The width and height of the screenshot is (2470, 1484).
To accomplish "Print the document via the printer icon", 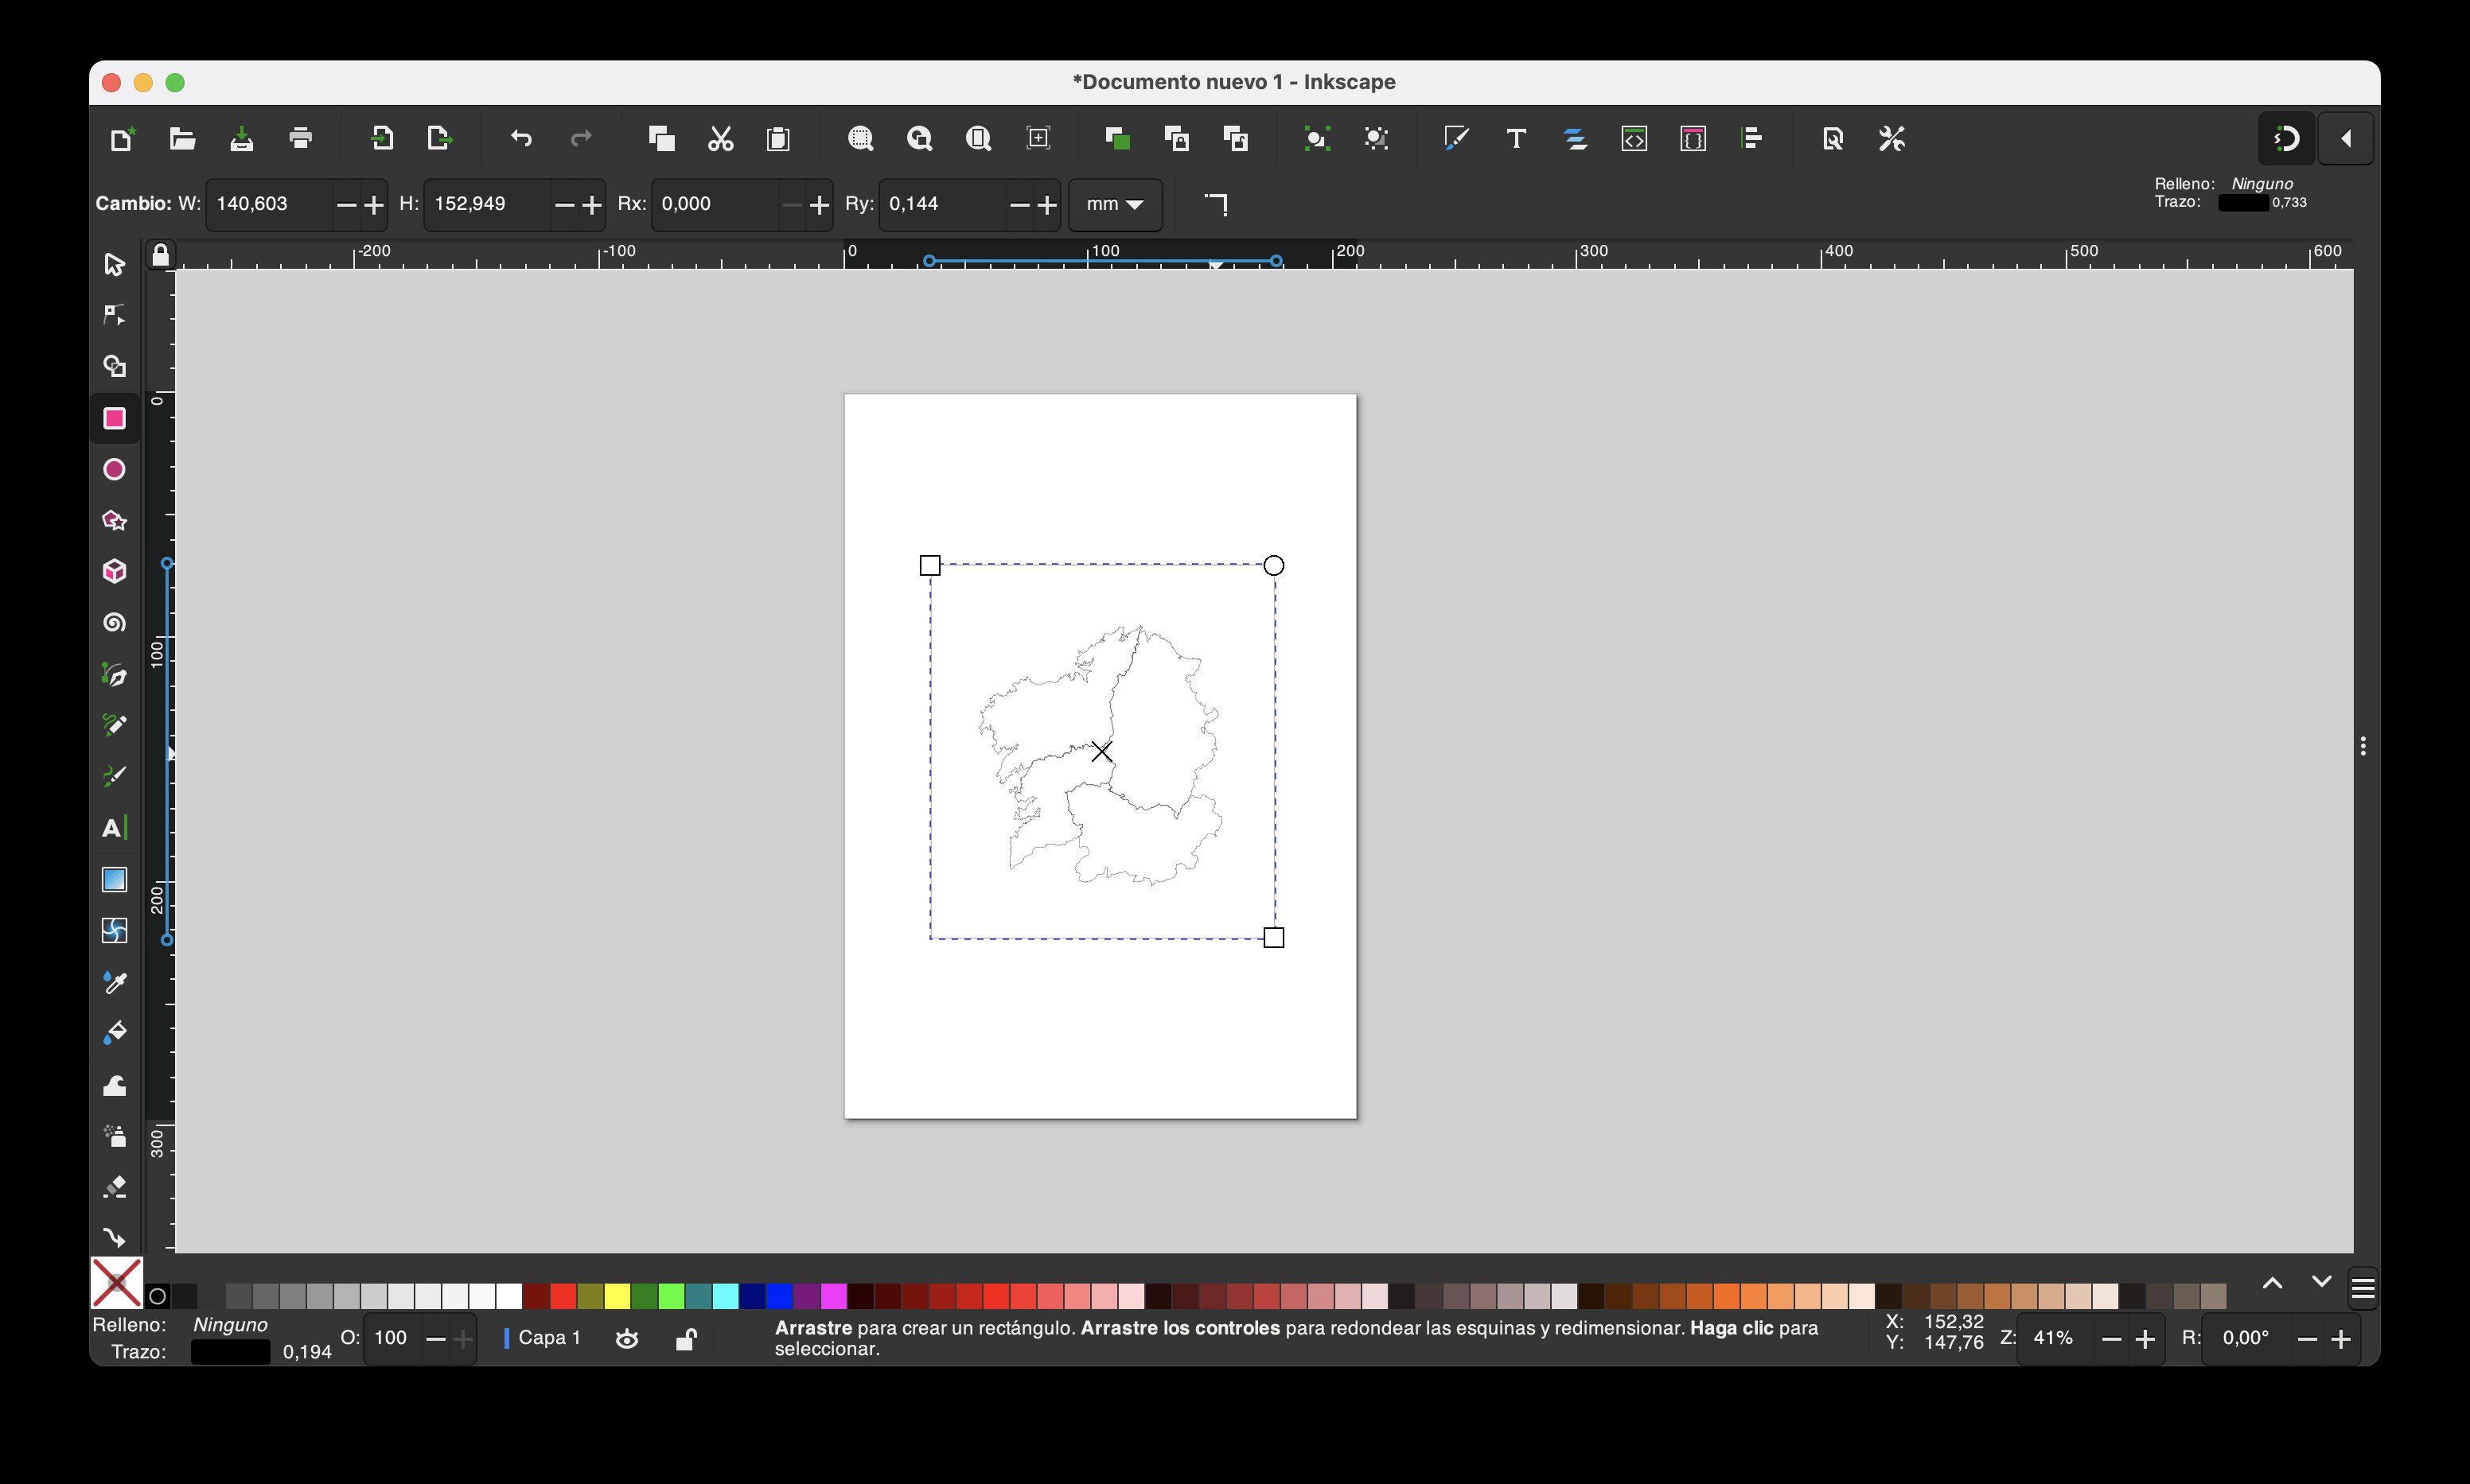I will pyautogui.click(x=300, y=138).
